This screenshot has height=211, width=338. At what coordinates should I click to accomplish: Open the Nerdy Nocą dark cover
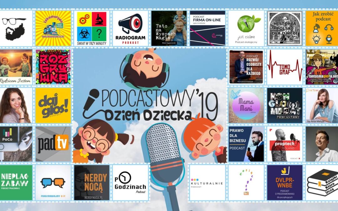click(92, 183)
